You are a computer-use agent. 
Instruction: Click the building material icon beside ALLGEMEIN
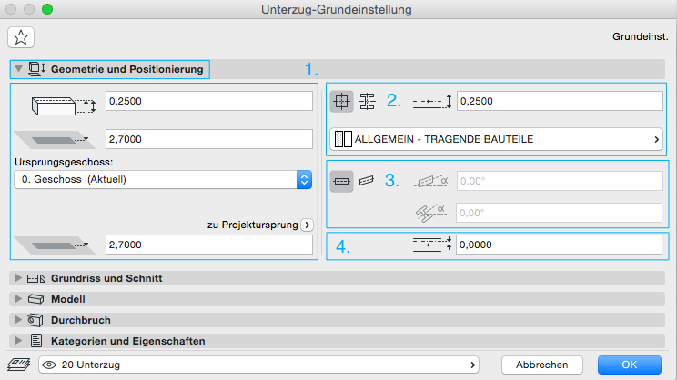tap(342, 139)
